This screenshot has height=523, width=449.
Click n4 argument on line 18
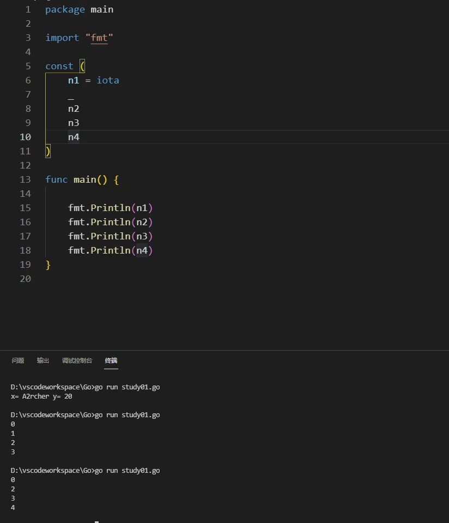pyautogui.click(x=142, y=250)
